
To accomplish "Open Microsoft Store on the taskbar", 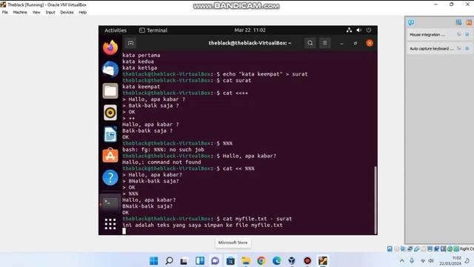I will 230,260.
